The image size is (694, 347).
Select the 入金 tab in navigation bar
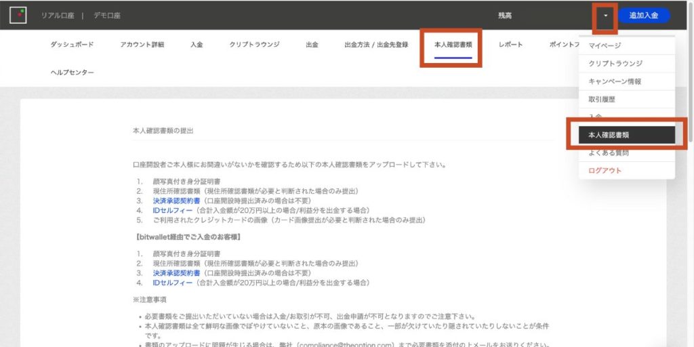tap(197, 45)
